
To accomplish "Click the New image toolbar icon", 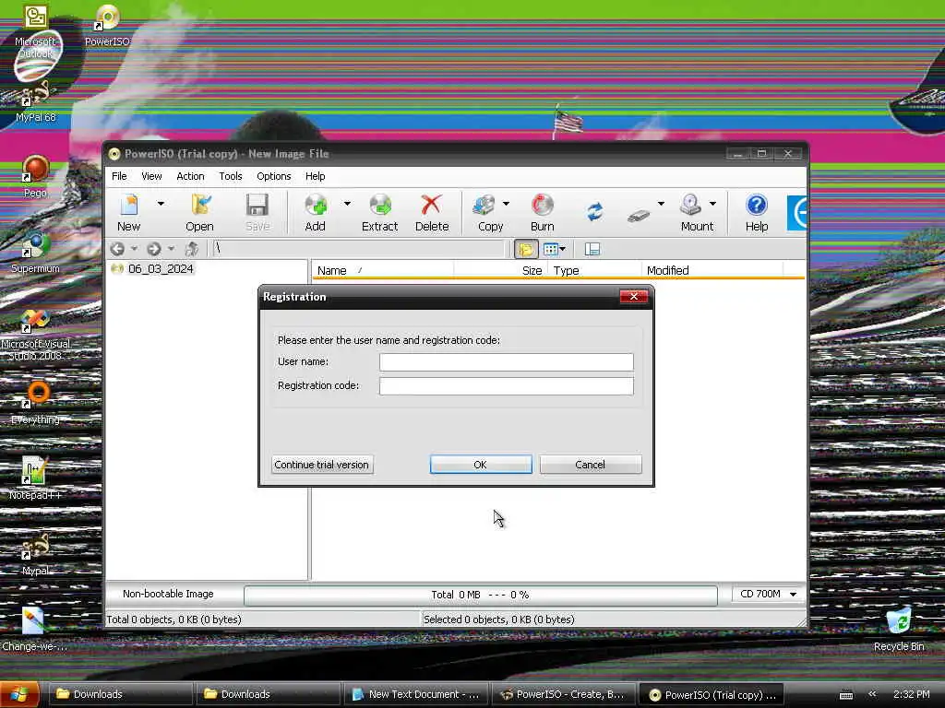I will (129, 213).
